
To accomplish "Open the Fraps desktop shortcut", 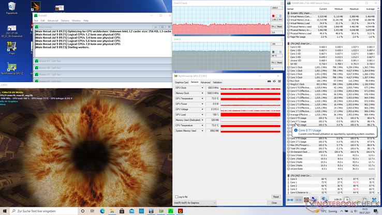I will (12, 48).
